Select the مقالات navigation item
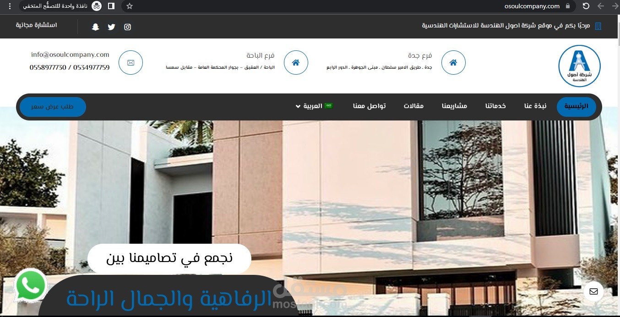Image resolution: width=620 pixels, height=317 pixels. (x=413, y=106)
